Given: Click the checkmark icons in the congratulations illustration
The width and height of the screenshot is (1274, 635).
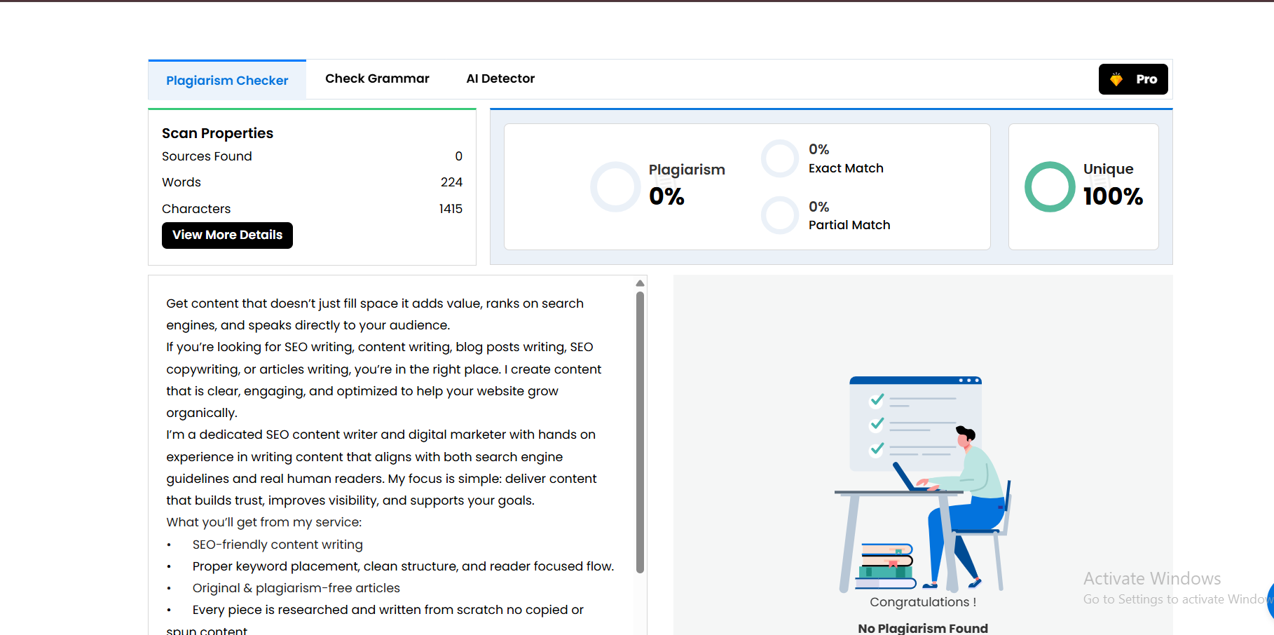Looking at the screenshot, I should coord(875,423).
